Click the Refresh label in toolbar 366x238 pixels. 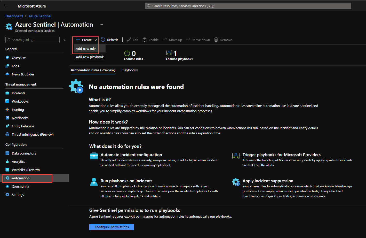(113, 40)
